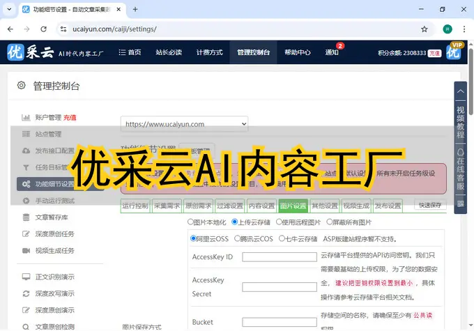
Task: Open the site URL dropdown
Action: (184, 124)
